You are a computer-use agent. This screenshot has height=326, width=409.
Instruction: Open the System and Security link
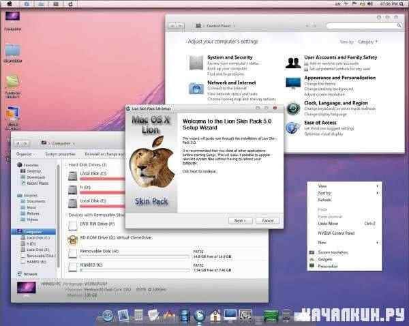pyautogui.click(x=230, y=57)
